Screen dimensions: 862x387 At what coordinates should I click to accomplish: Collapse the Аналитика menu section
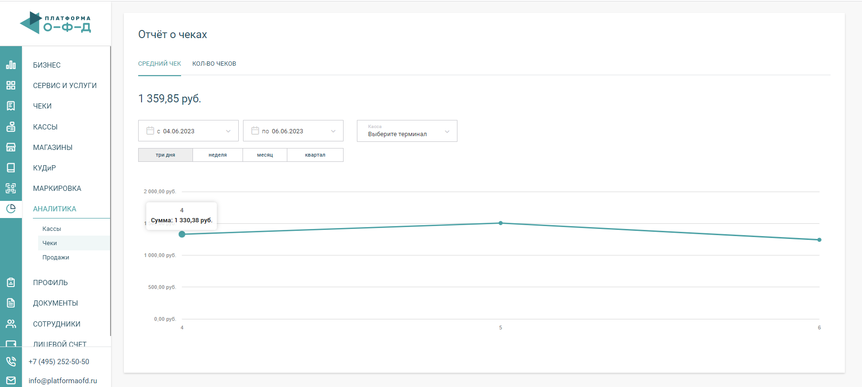pos(55,209)
